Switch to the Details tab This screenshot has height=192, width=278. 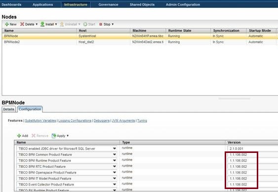click(9, 109)
